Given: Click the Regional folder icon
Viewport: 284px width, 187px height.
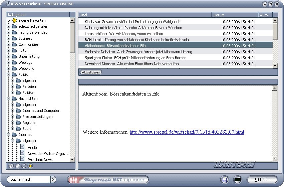Looking at the screenshot, I should pos(18,123).
